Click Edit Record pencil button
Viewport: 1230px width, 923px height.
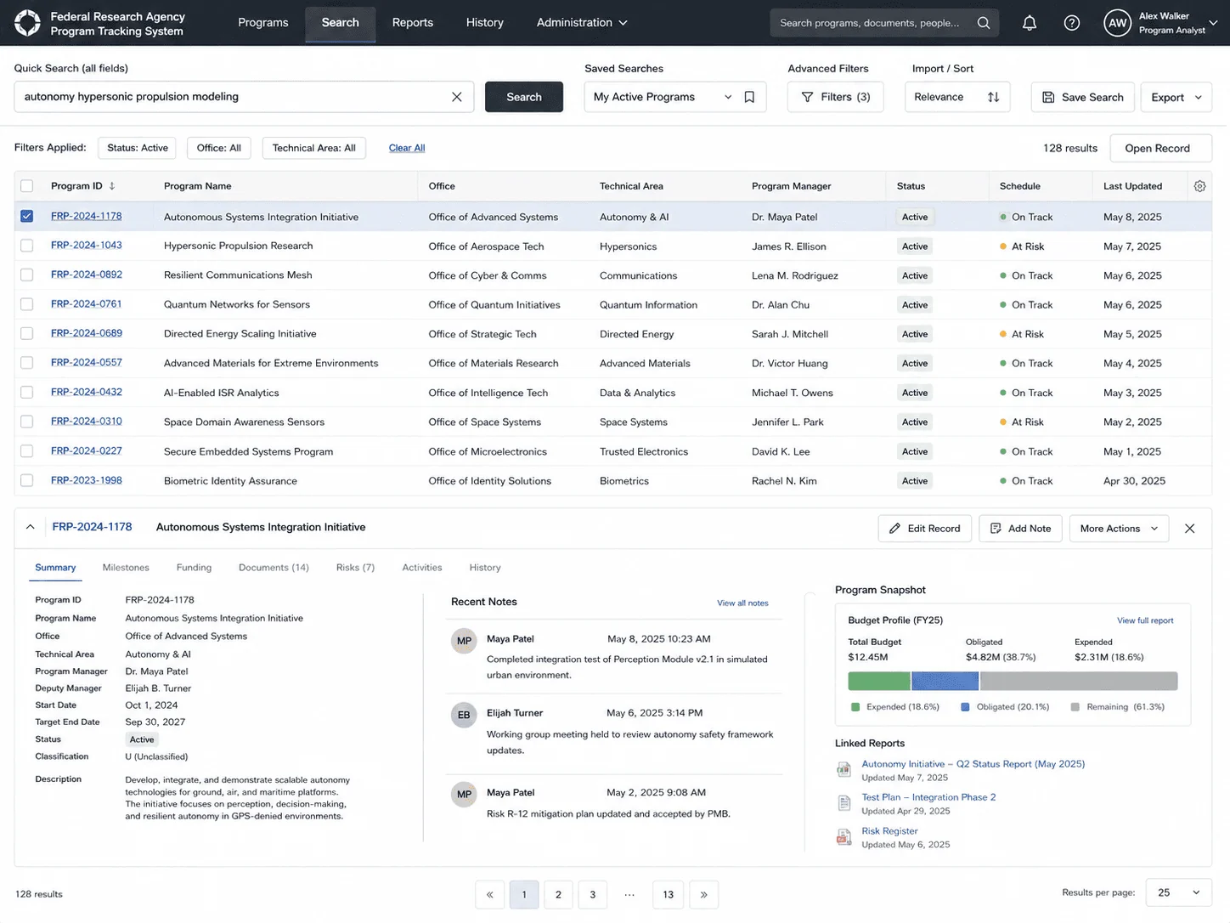coord(924,529)
